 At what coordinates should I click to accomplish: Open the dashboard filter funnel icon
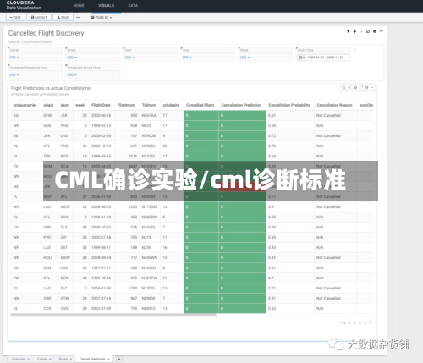348,31
